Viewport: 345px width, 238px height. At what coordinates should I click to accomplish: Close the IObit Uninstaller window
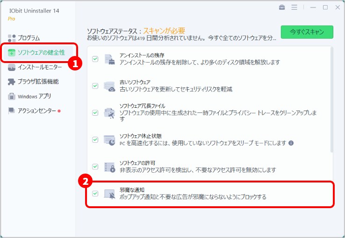point(338,7)
